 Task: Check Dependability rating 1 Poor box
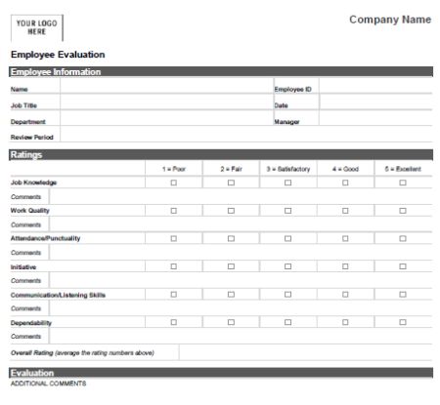(174, 322)
